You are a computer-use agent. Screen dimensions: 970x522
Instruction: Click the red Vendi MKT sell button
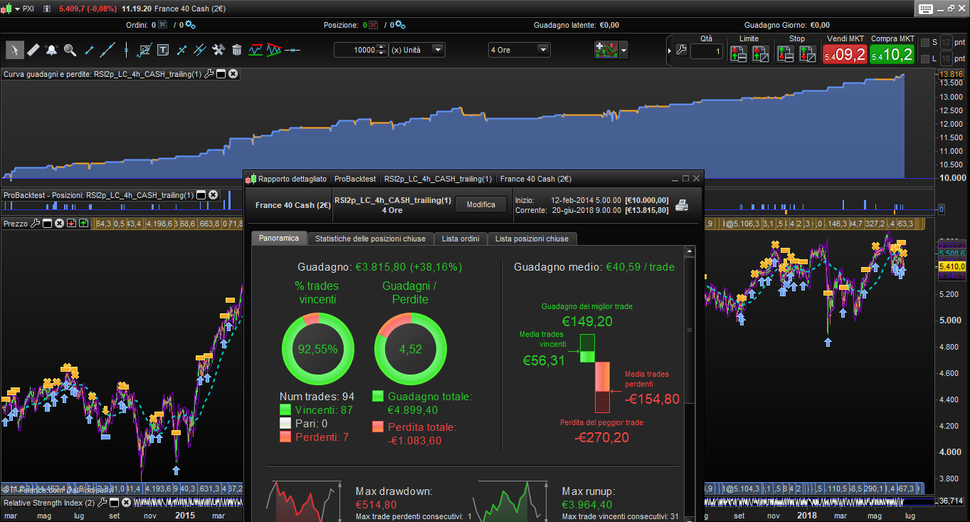[x=845, y=53]
